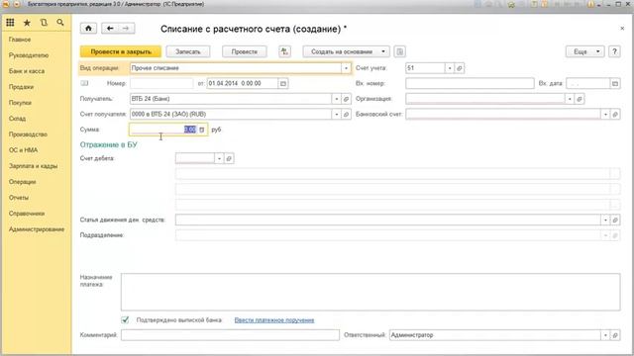The height and width of the screenshot is (356, 634).
Task: Expand Организация dropdown arrow
Action: pos(570,99)
